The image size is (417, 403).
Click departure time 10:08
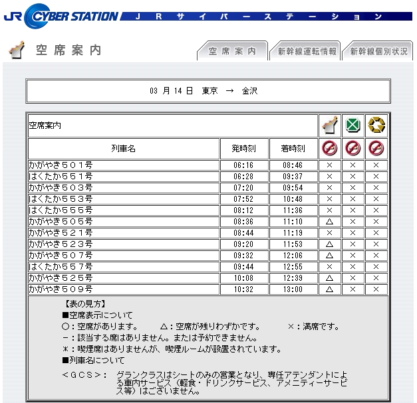pyautogui.click(x=243, y=278)
